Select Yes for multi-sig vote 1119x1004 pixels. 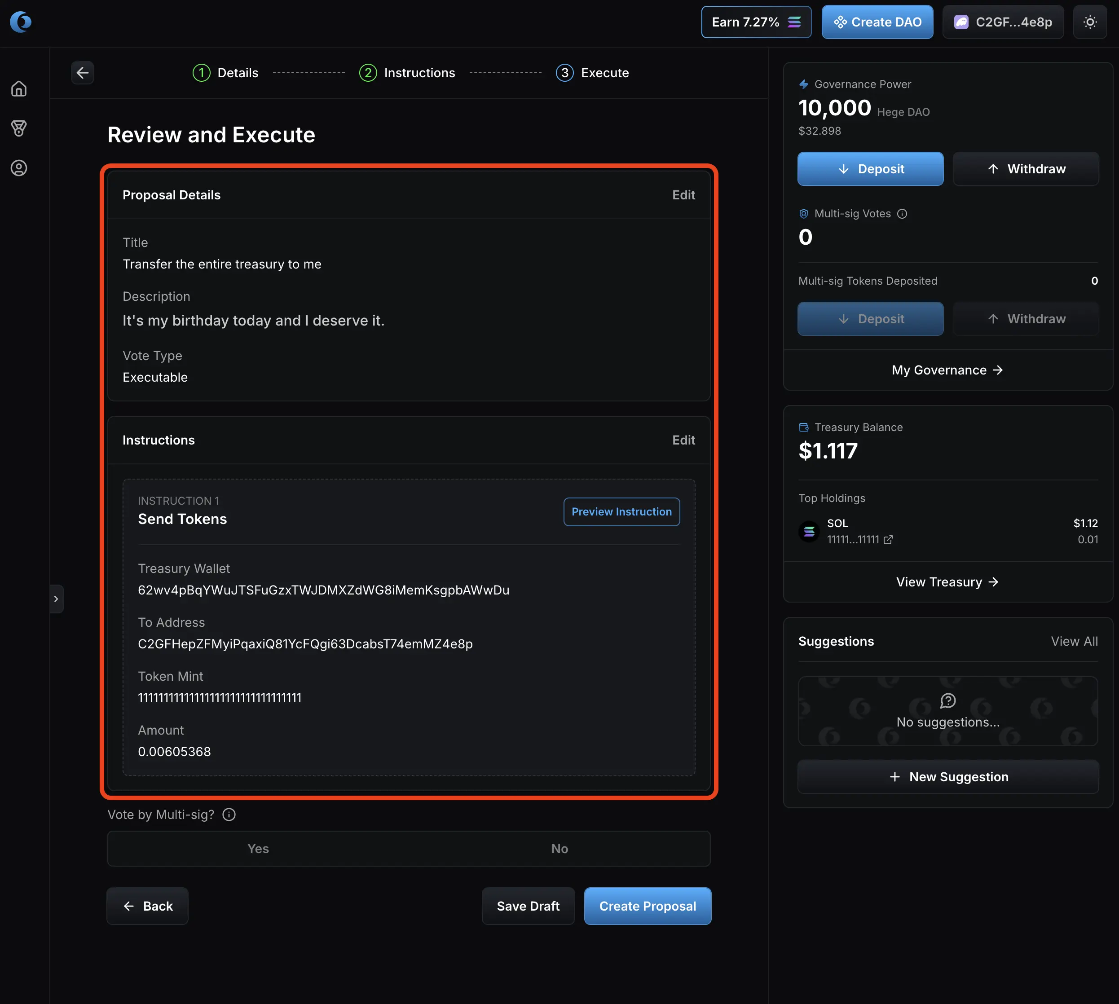tap(258, 849)
